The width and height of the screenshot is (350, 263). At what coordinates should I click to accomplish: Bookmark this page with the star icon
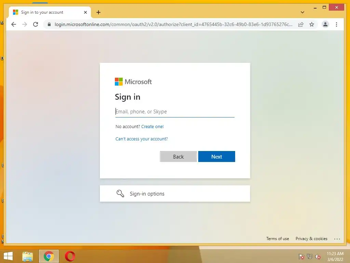312,24
